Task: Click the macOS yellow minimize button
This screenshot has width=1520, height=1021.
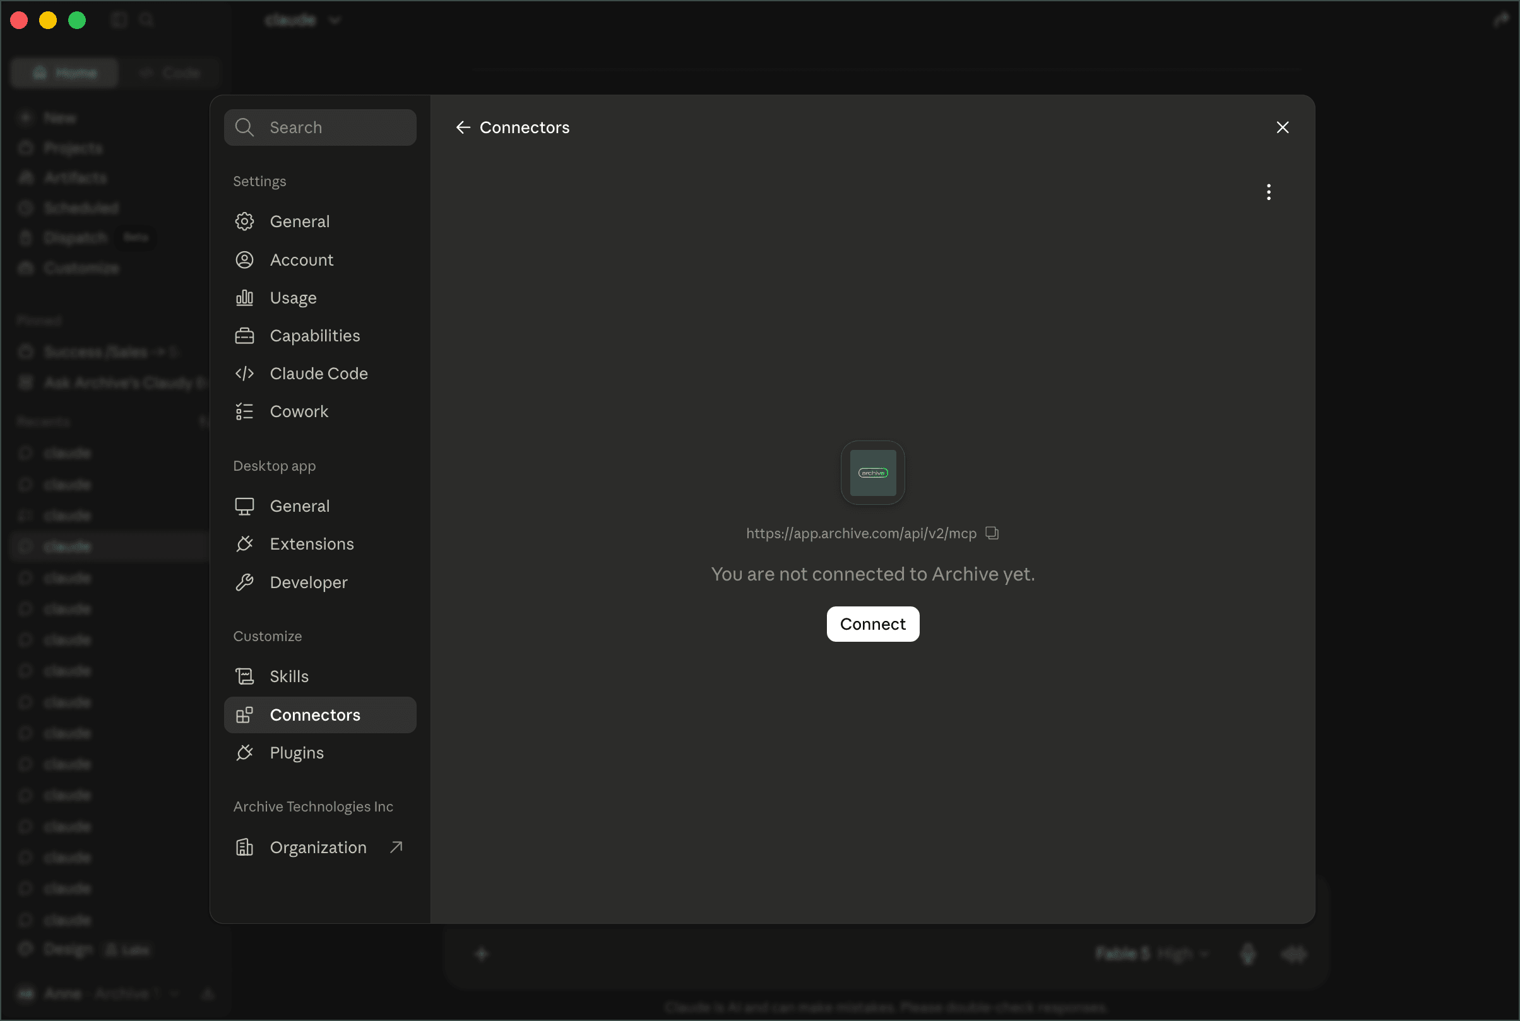Action: (48, 20)
